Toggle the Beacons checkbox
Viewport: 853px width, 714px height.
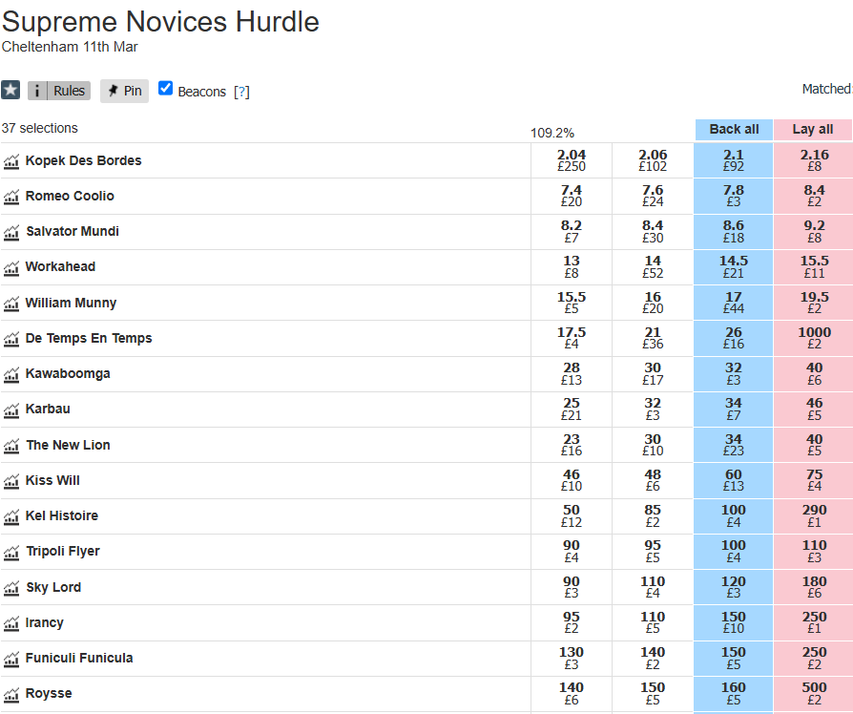(x=166, y=89)
